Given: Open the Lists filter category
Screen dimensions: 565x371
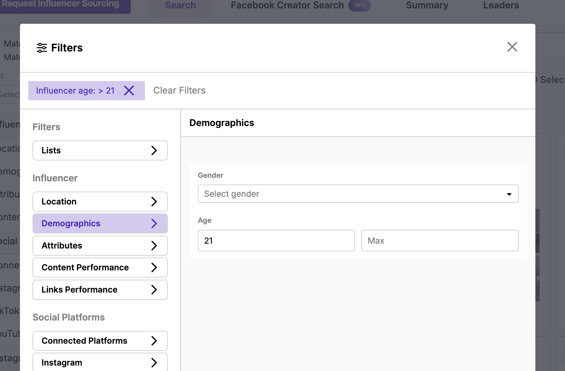Looking at the screenshot, I should [x=100, y=150].
